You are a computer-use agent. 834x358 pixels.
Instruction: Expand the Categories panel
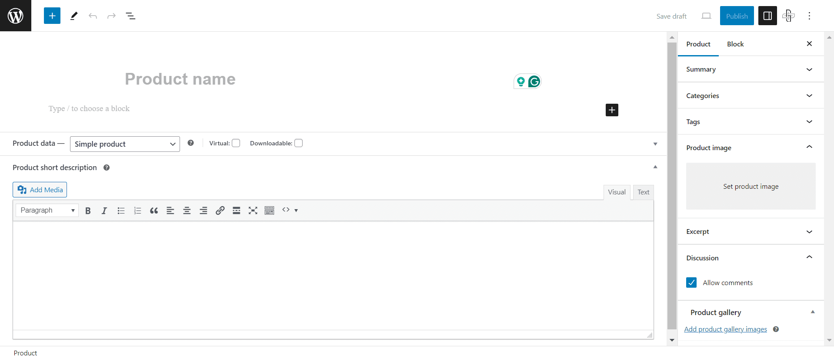tap(751, 95)
